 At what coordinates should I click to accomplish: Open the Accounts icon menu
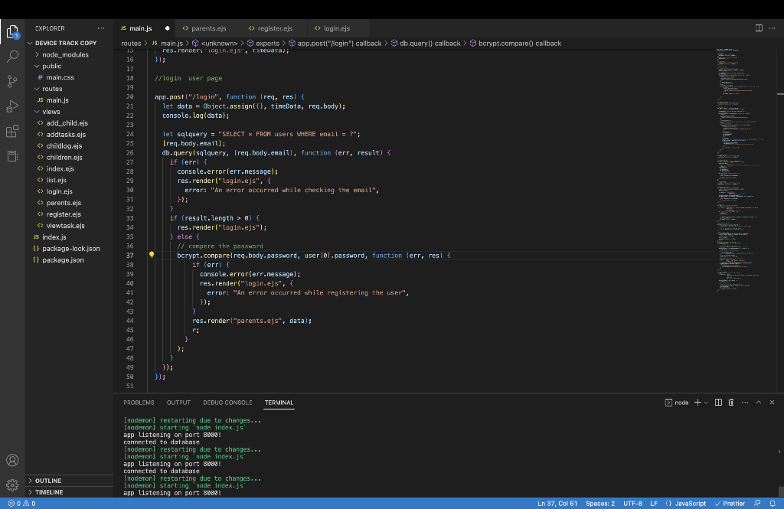[12, 461]
